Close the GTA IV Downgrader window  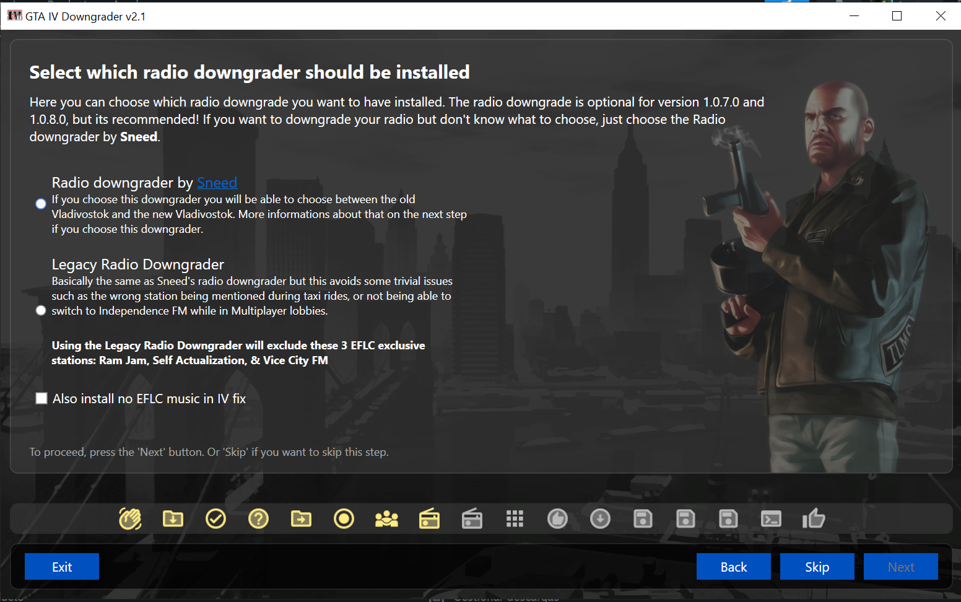(940, 15)
